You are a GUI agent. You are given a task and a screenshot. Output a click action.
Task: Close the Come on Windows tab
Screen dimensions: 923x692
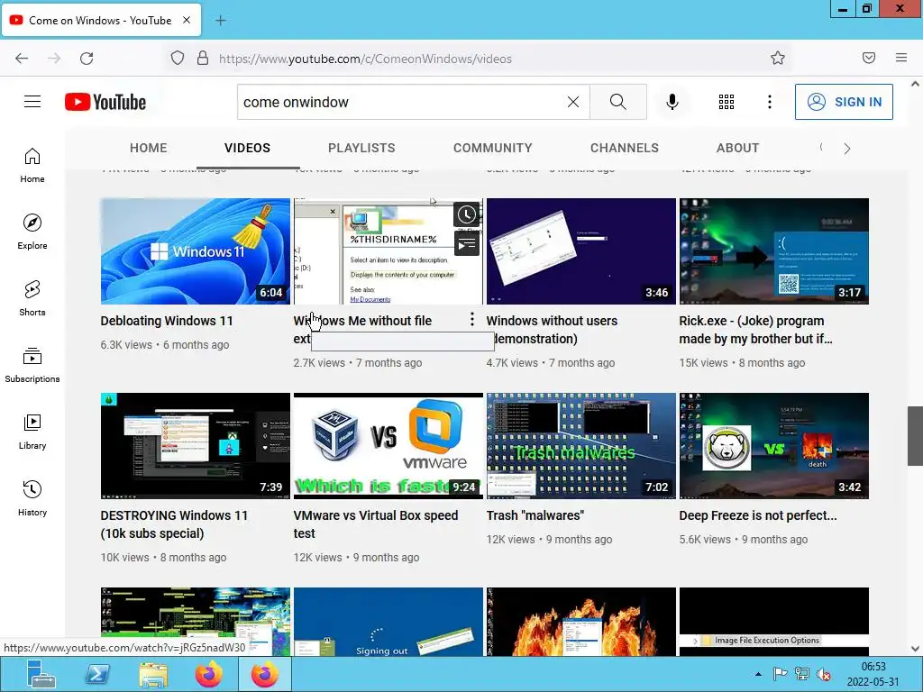(187, 20)
